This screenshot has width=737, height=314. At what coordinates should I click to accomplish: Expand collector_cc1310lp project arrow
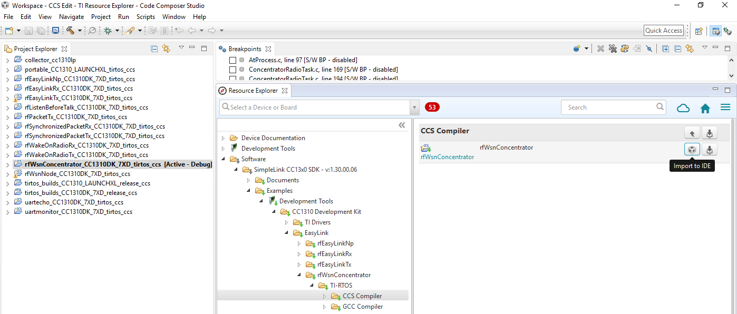7,60
